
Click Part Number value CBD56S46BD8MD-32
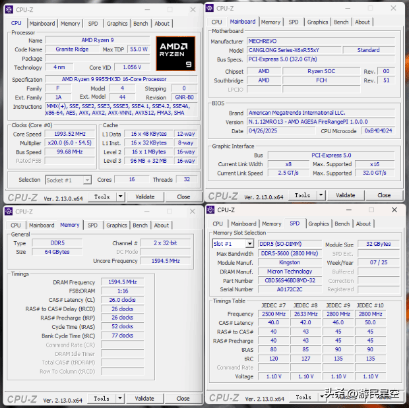coord(290,281)
